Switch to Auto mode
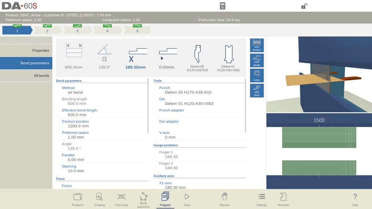The width and height of the screenshot is (372, 209). click(x=187, y=199)
